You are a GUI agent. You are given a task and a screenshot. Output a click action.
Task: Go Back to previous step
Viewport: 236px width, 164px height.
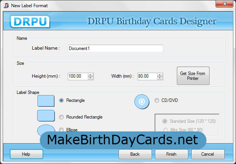(x=135, y=154)
